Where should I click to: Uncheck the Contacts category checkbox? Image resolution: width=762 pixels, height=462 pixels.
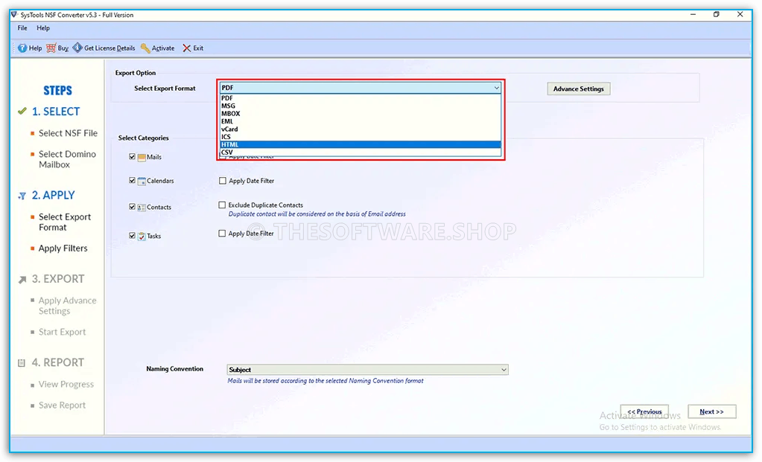tap(132, 207)
